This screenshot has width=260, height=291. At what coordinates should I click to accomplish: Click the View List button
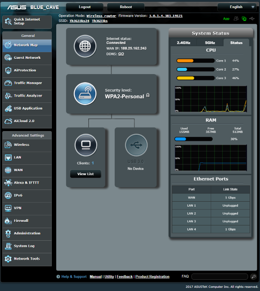click(x=85, y=174)
